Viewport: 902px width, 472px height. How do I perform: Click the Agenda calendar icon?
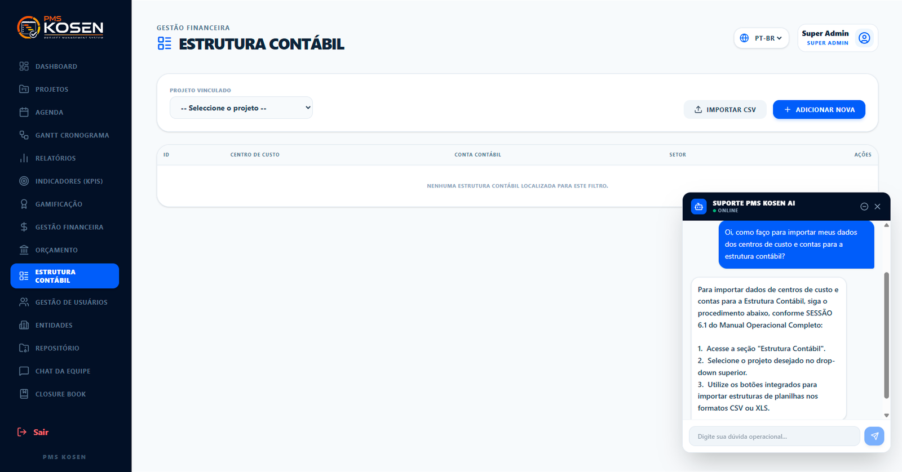pos(24,112)
